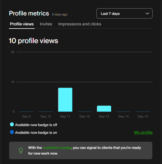Image resolution: width=162 pixels, height=164 pixels.
Task: Click the lightbulb tip icon
Action: pyautogui.click(x=21, y=150)
